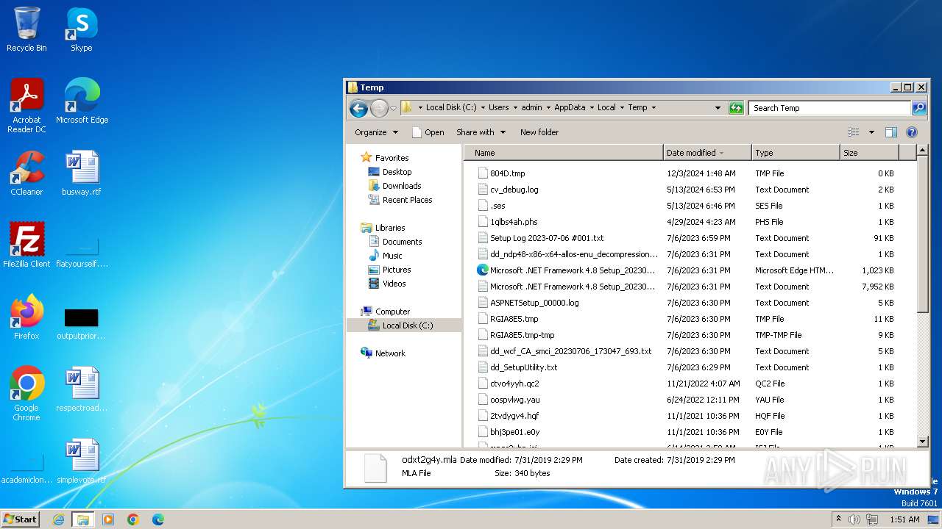Open Recent Places in Favorites

[x=407, y=200]
